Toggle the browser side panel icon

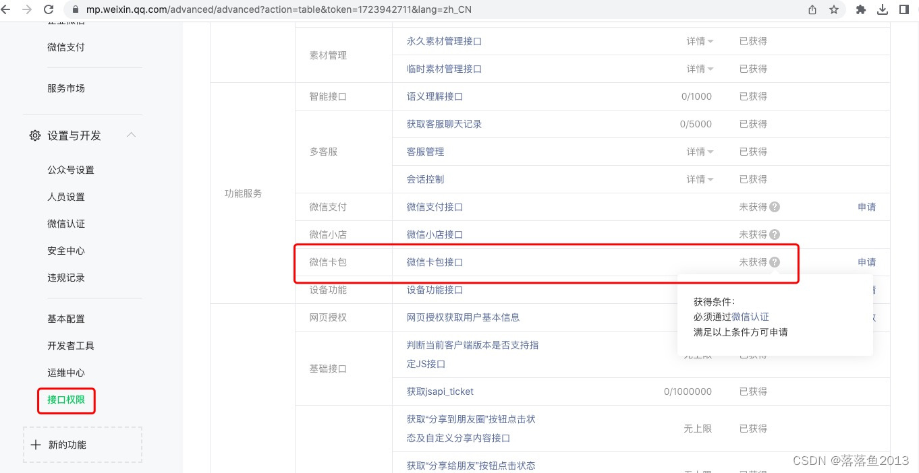click(x=904, y=9)
